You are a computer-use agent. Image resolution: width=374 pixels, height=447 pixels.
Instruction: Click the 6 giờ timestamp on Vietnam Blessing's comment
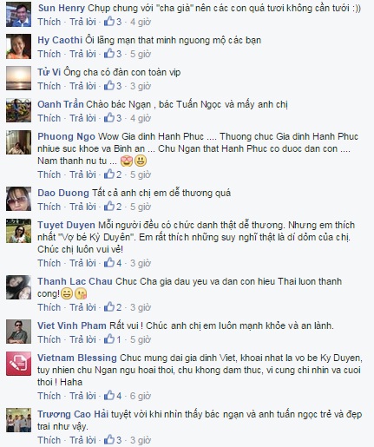point(141,396)
